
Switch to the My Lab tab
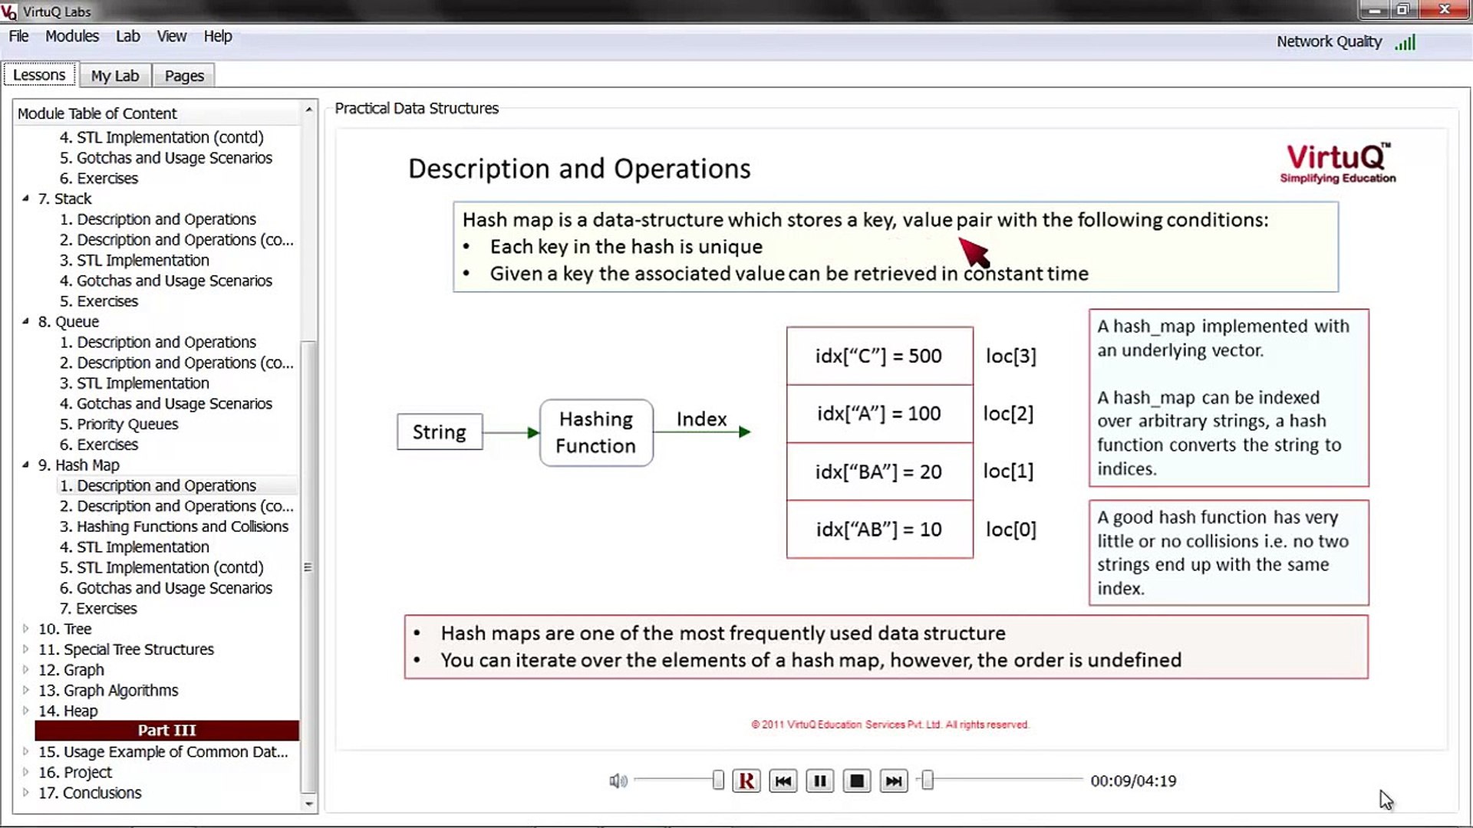point(114,74)
